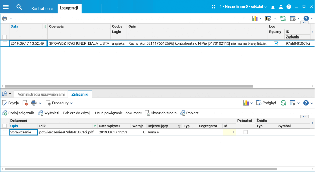Open Administracja uprawnieniami tab
The image size is (315, 172).
pos(41,94)
